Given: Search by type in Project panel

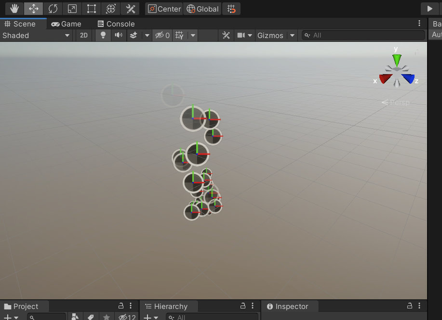Looking at the screenshot, I should [75, 317].
